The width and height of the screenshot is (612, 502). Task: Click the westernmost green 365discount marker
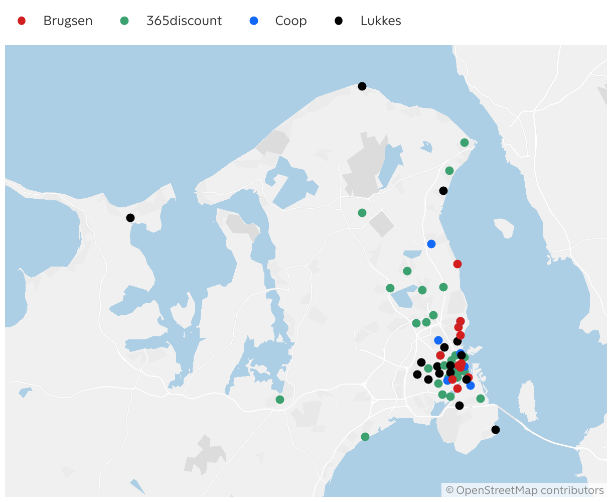pyautogui.click(x=280, y=400)
